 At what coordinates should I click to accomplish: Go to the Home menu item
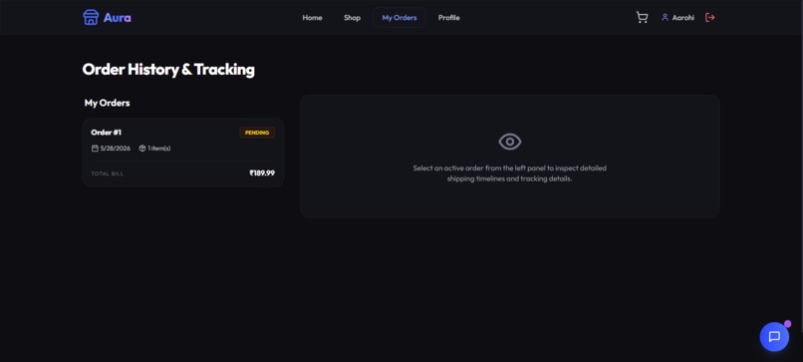pyautogui.click(x=313, y=17)
